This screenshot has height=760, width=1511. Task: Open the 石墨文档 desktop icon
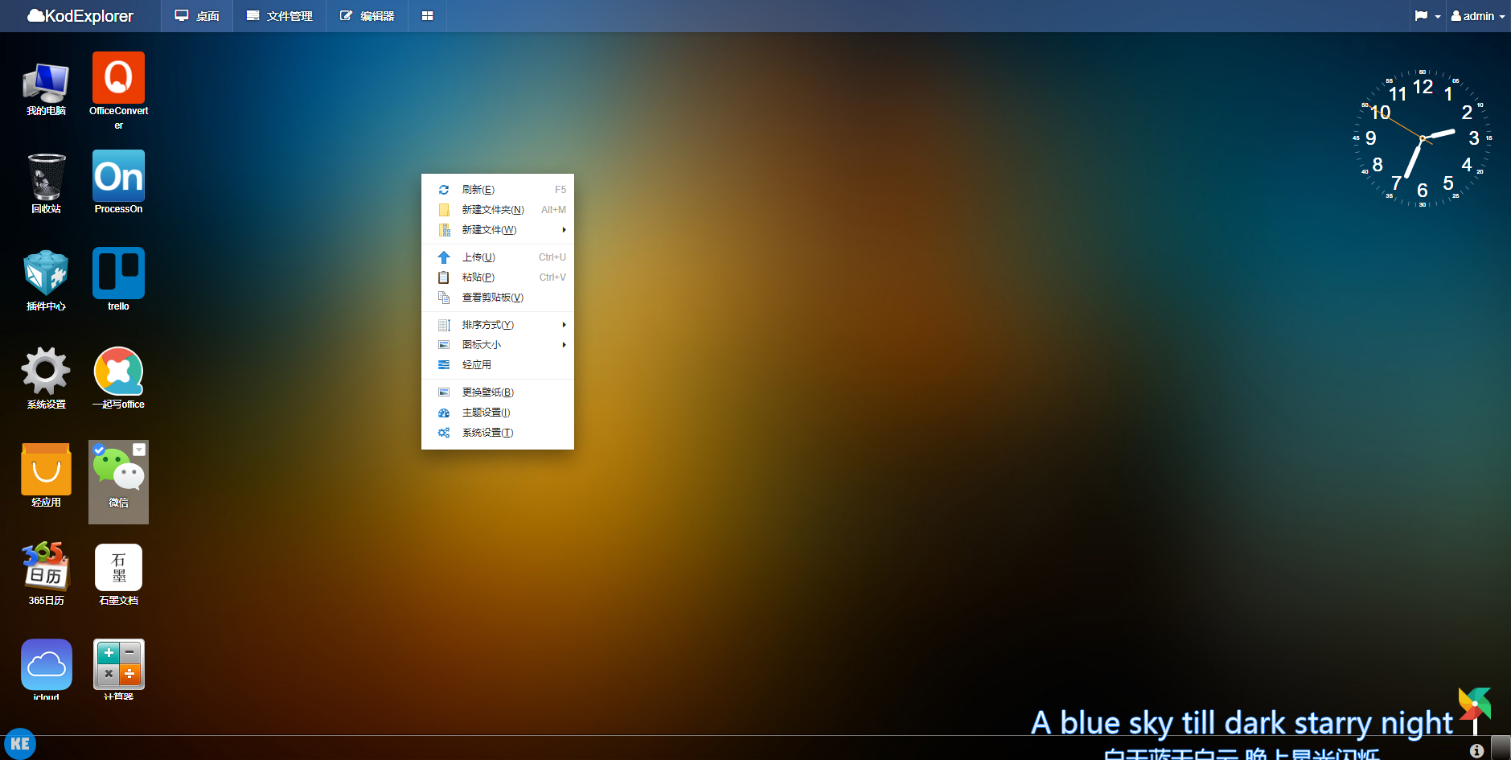pyautogui.click(x=118, y=568)
